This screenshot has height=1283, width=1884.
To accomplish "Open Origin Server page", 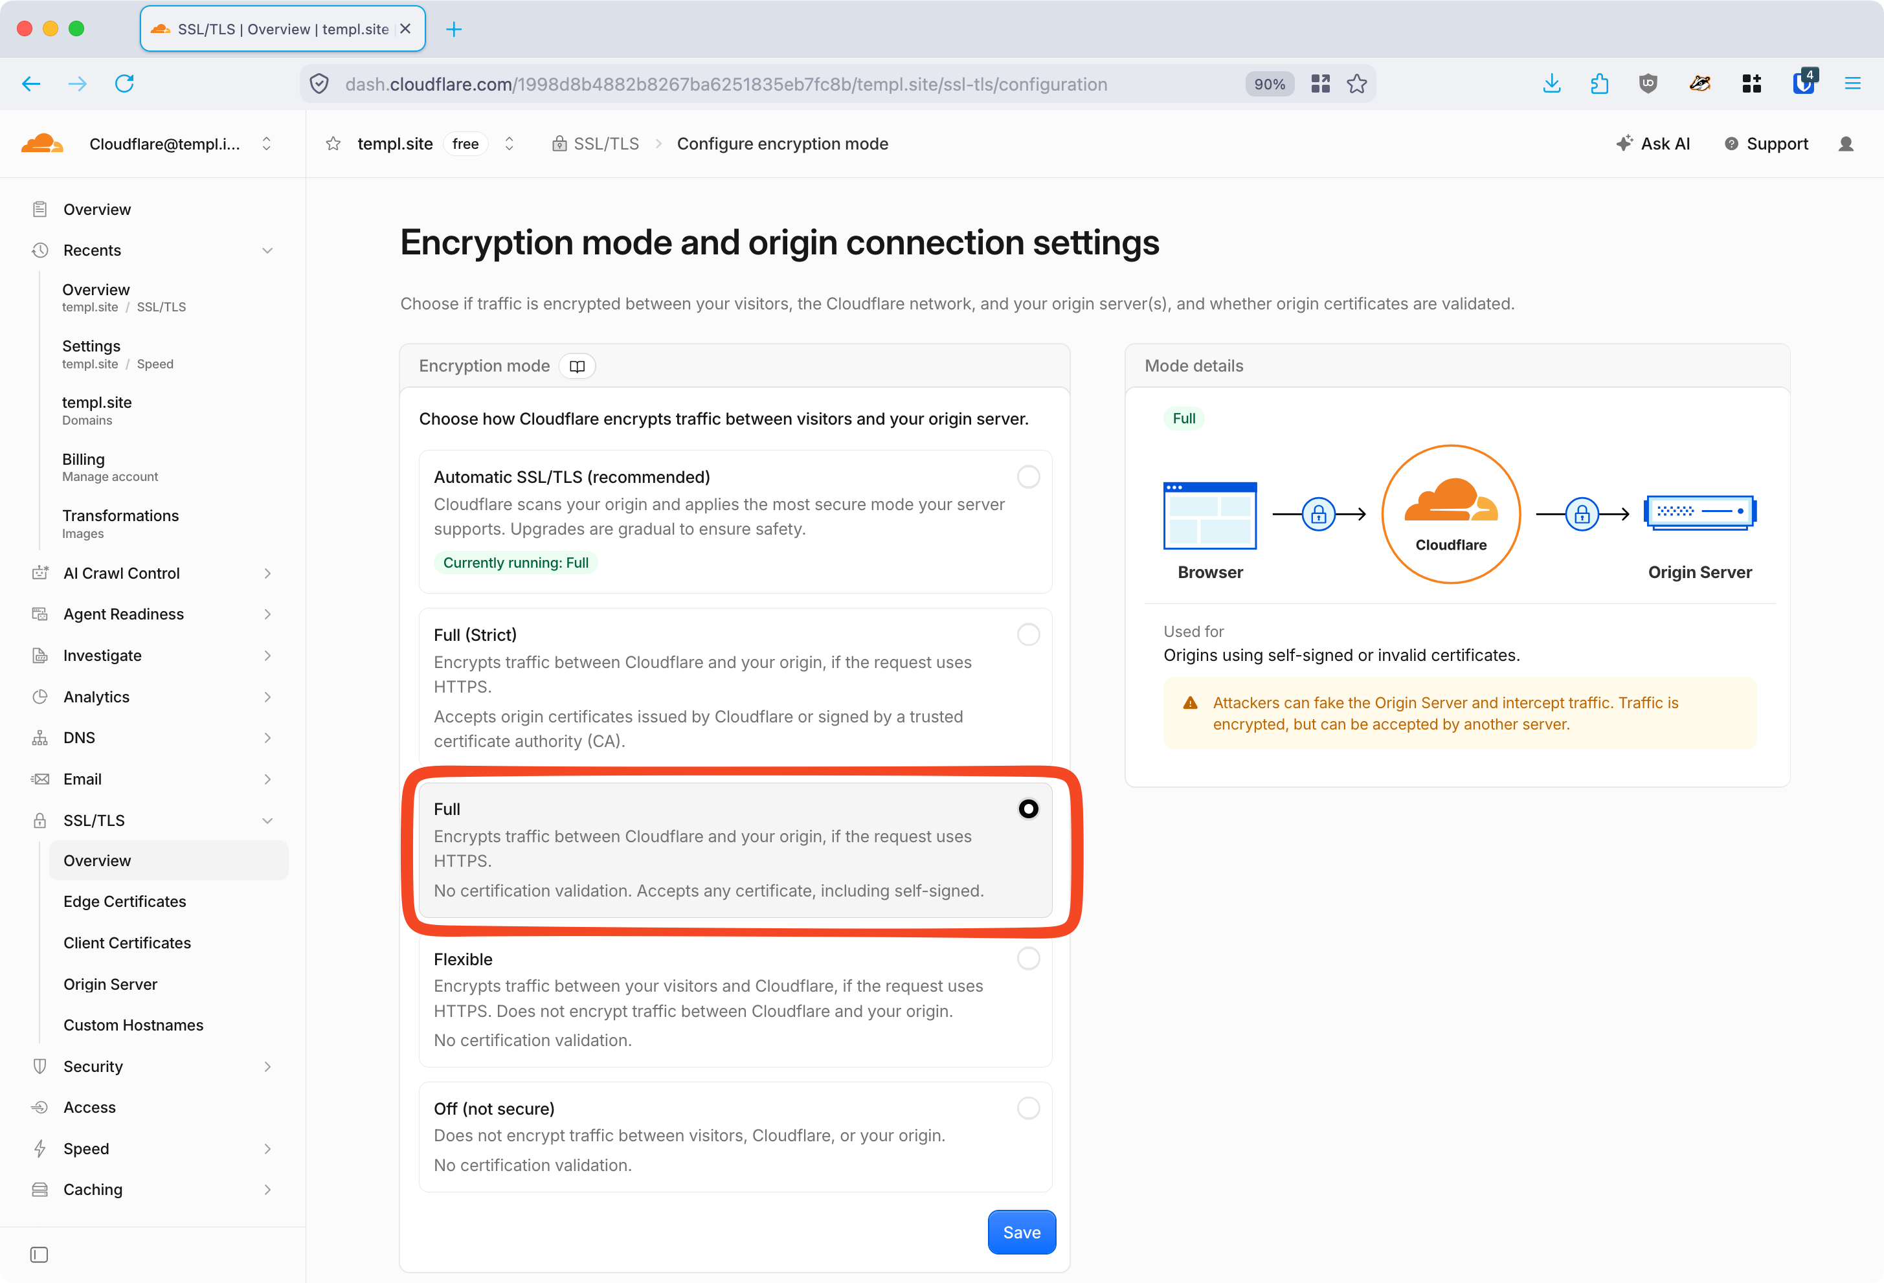I will 110,984.
